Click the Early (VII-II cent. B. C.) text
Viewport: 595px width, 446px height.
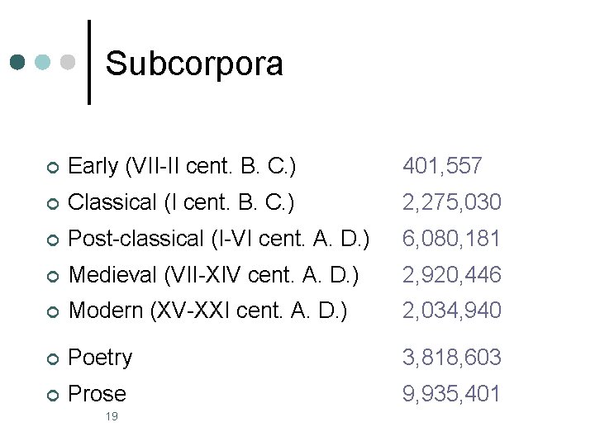pyautogui.click(x=182, y=166)
